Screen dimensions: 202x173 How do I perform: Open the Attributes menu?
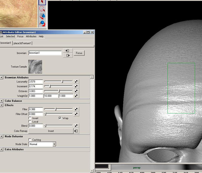click(31, 36)
